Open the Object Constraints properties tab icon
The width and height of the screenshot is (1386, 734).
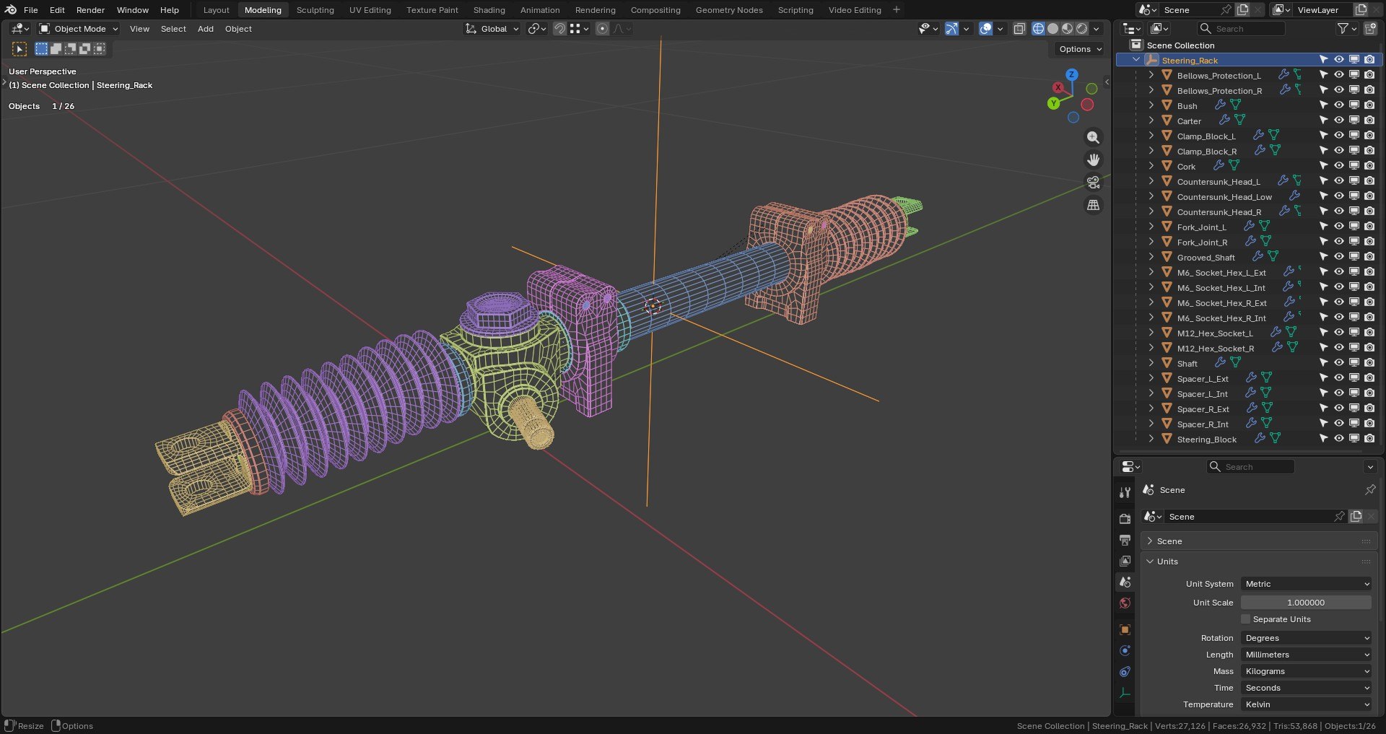[1125, 672]
